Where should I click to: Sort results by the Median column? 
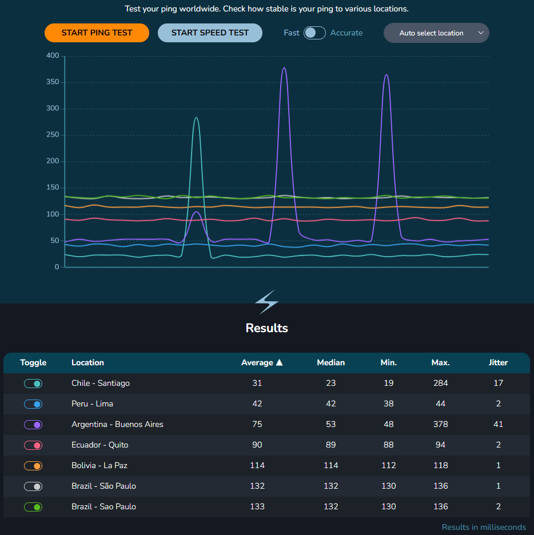330,362
